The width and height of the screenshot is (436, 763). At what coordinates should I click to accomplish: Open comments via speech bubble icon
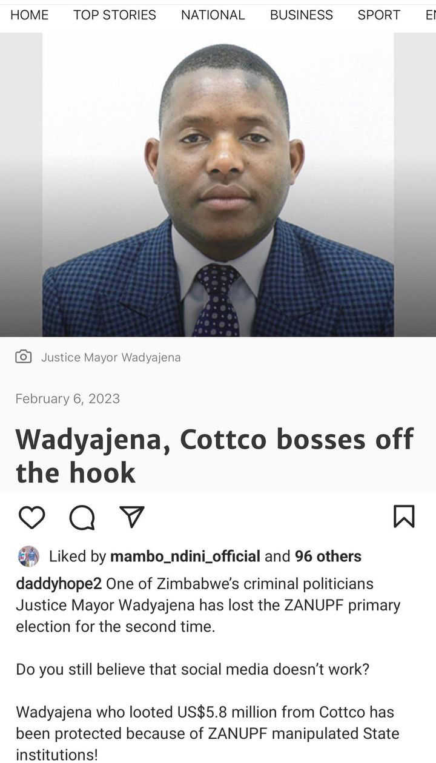[x=82, y=517]
